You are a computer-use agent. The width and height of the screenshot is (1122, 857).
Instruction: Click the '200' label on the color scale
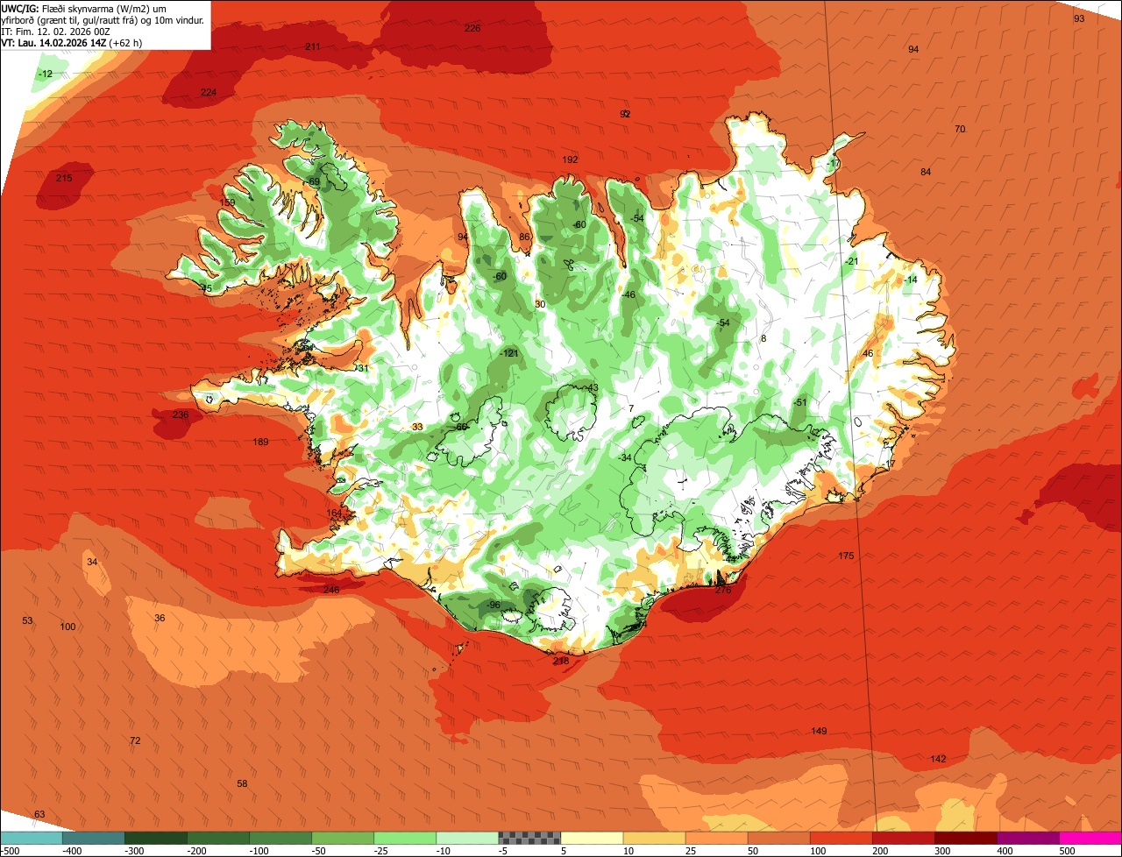point(880,851)
